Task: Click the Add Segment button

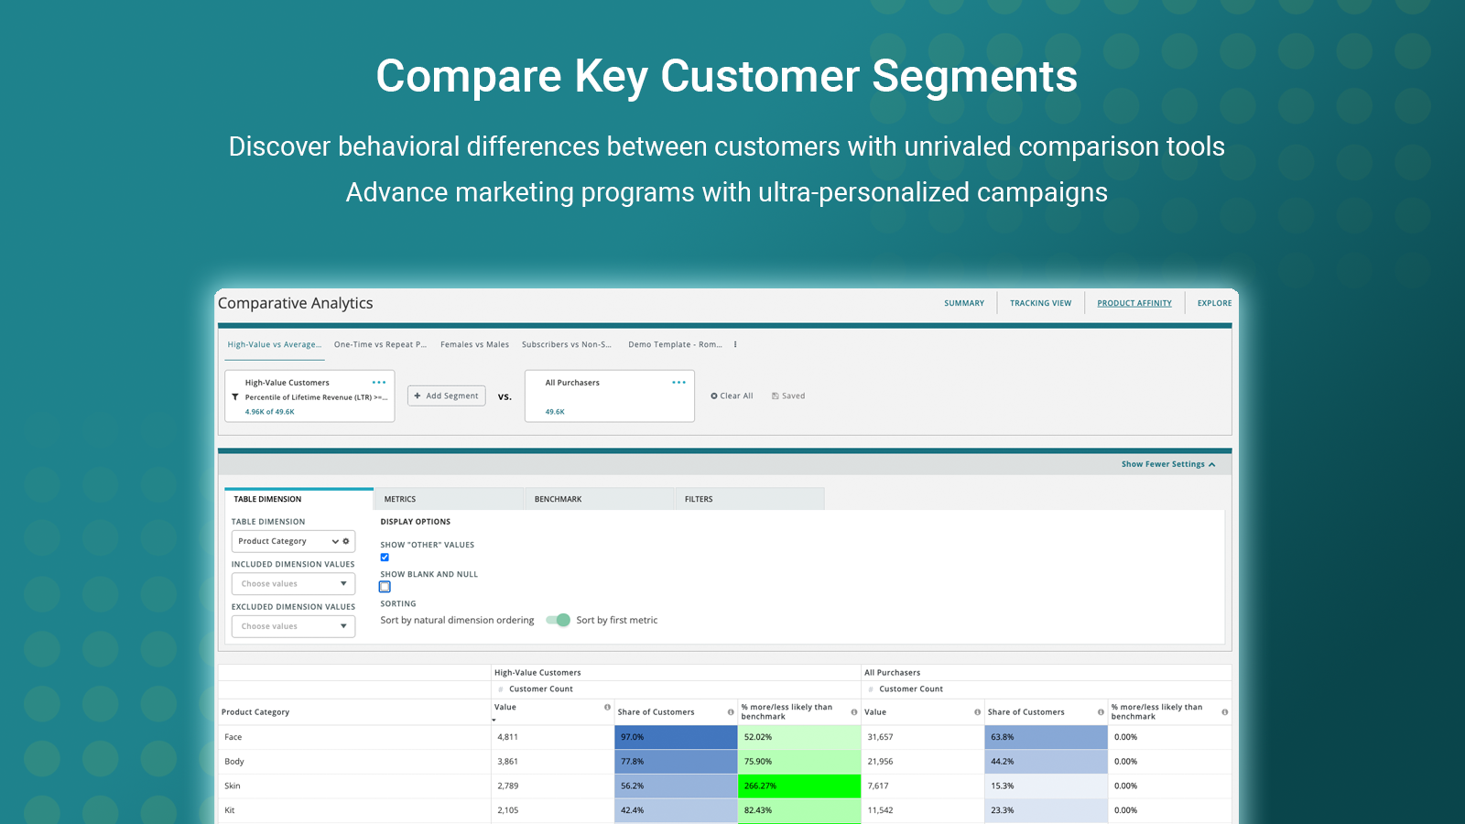Action: 446,396
